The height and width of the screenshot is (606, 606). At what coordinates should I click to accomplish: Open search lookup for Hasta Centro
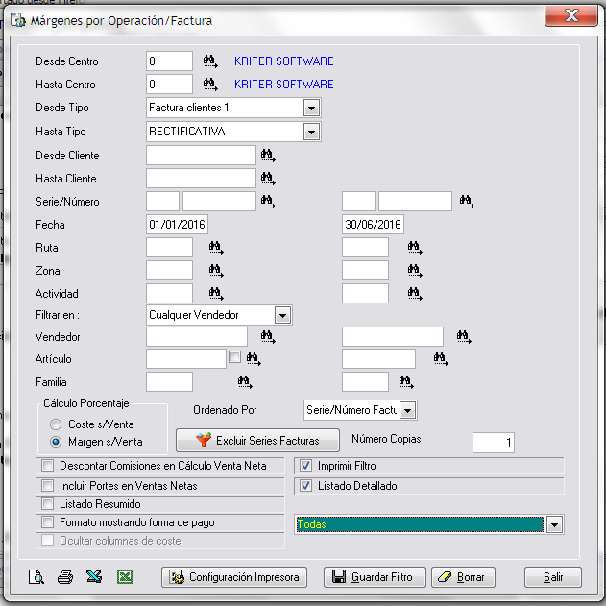click(210, 84)
